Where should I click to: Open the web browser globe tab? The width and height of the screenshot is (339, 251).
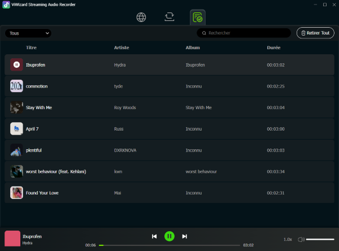(141, 18)
